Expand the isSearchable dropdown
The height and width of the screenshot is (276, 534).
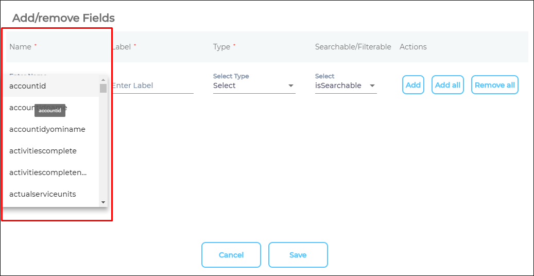tap(346, 85)
